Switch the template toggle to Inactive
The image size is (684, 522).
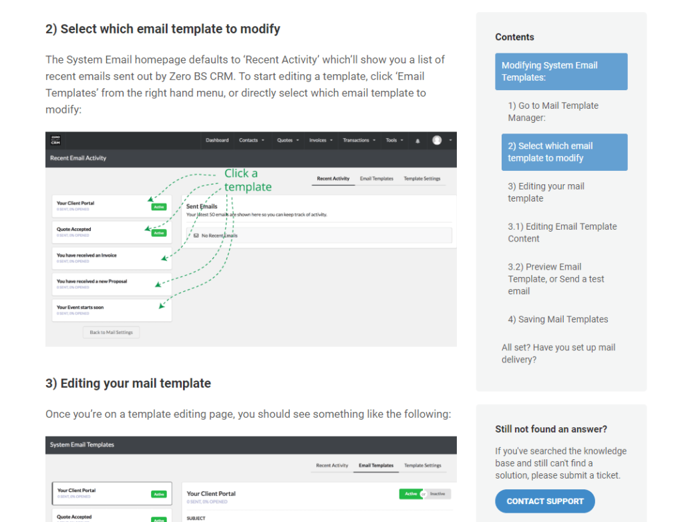click(438, 494)
